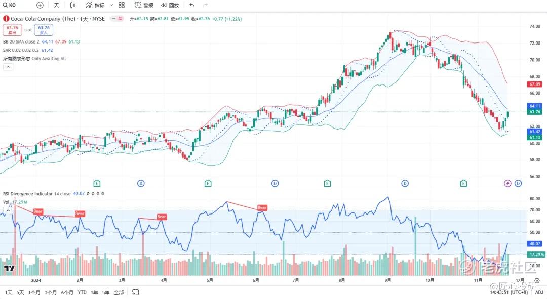Click the blue 61.42 SAR price label
Image resolution: width=547 pixels, height=299 pixels.
(534, 132)
